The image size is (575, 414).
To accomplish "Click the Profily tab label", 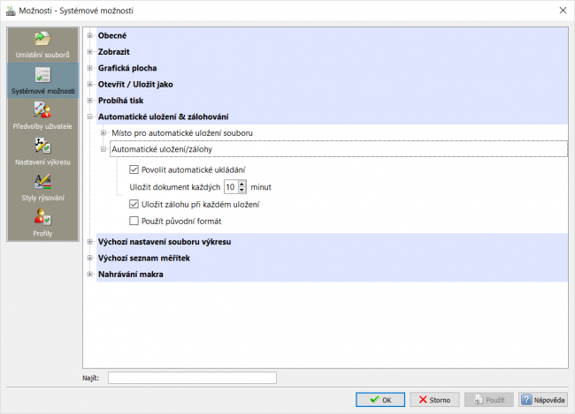I will (x=42, y=233).
